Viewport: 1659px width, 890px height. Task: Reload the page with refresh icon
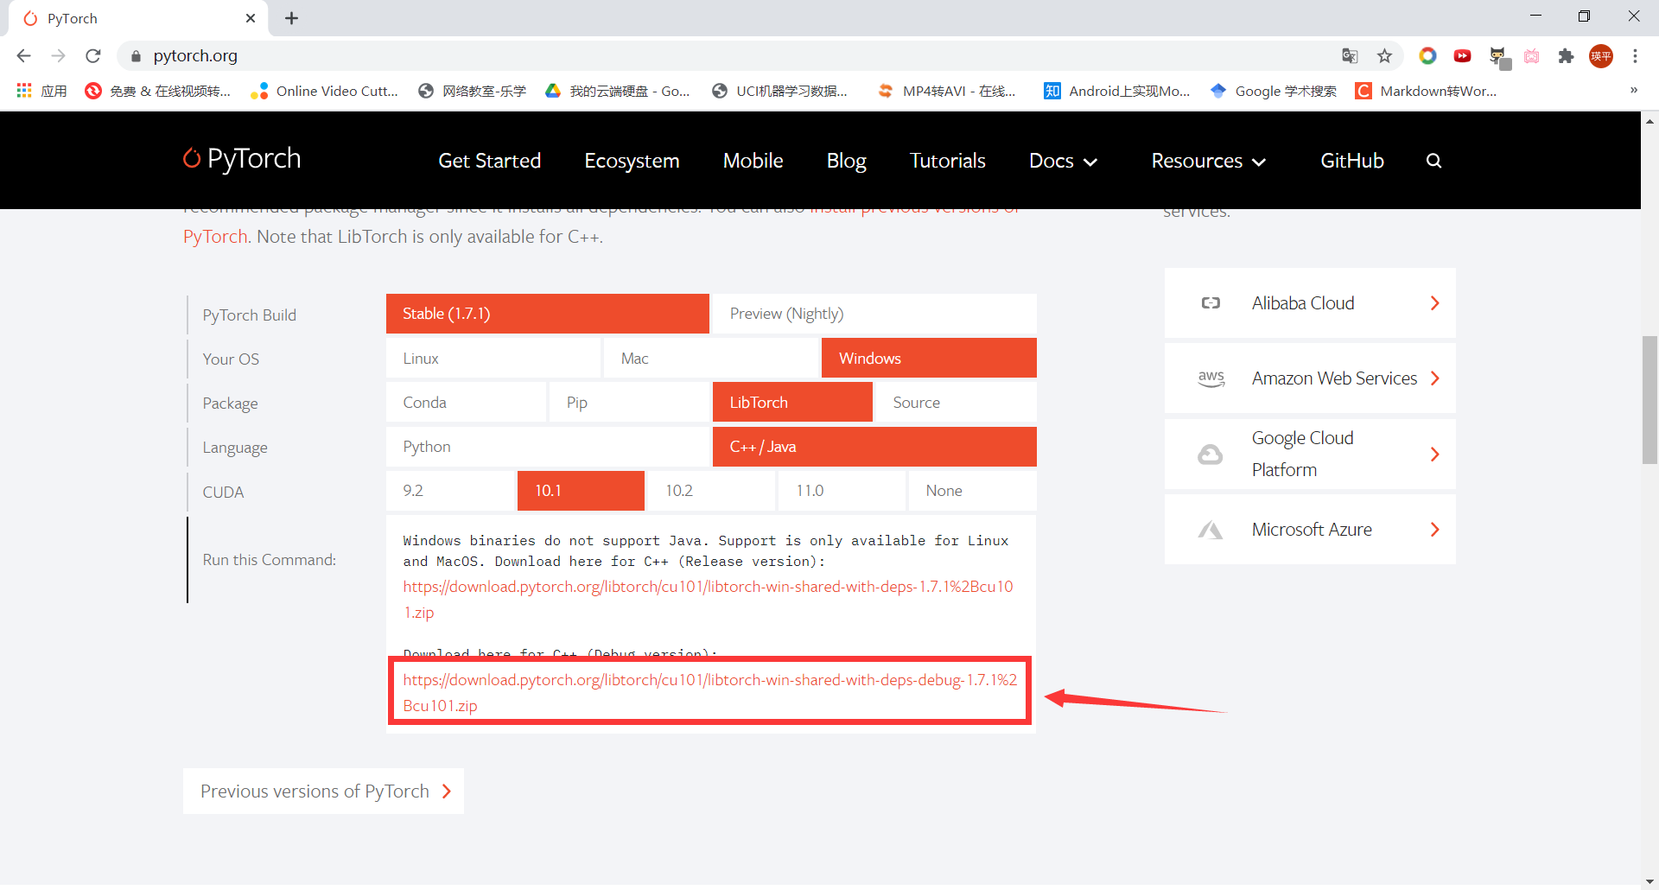point(93,56)
